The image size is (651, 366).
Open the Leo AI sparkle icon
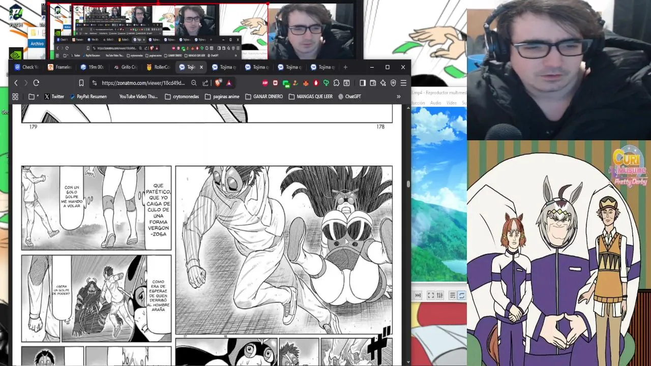383,83
